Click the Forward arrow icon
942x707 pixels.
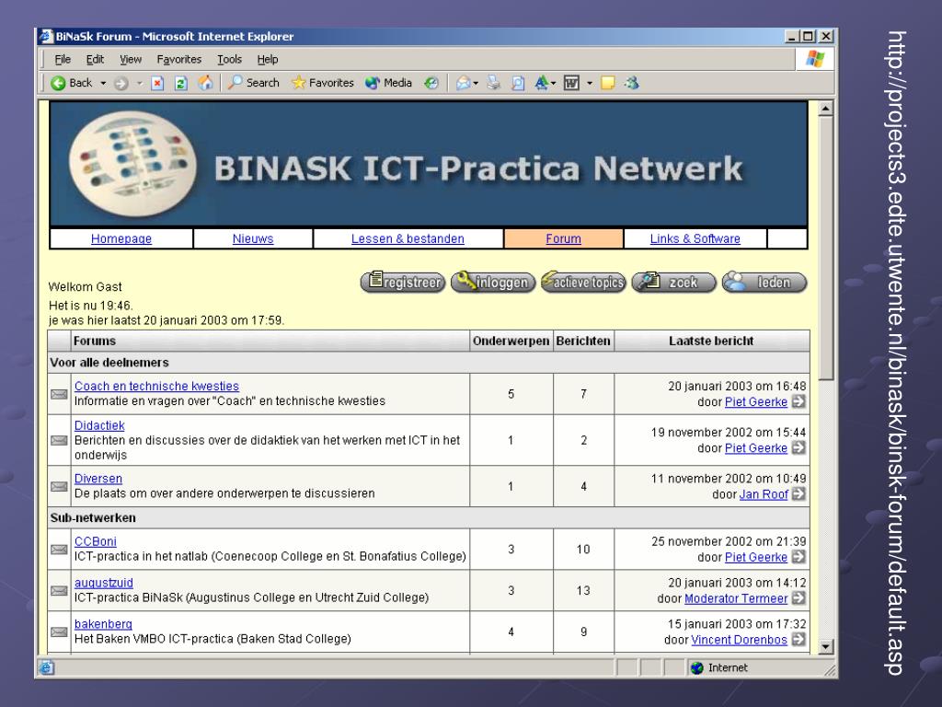click(x=121, y=83)
